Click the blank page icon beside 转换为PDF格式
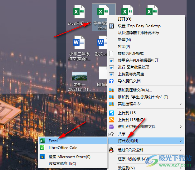 point(111,54)
